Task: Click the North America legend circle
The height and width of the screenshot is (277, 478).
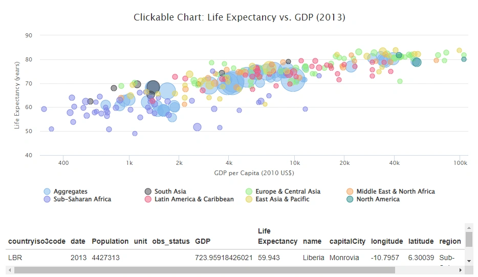Action: point(350,199)
